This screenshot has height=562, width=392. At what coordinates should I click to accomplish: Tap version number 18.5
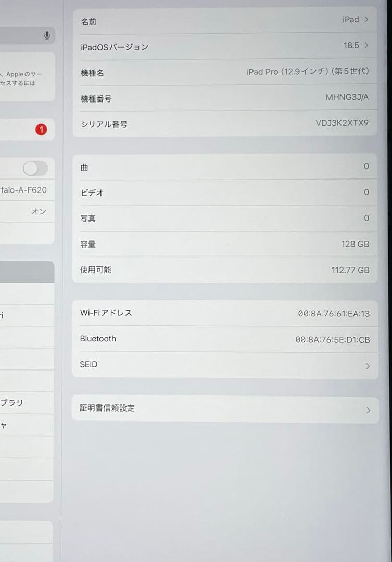pos(351,45)
